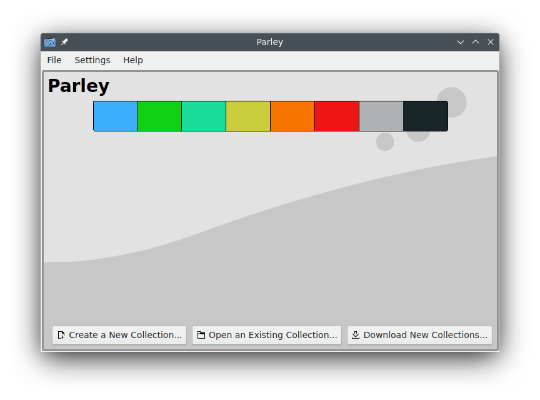The height and width of the screenshot is (400, 540).
Task: Pick the red color swatch
Action: 337,116
